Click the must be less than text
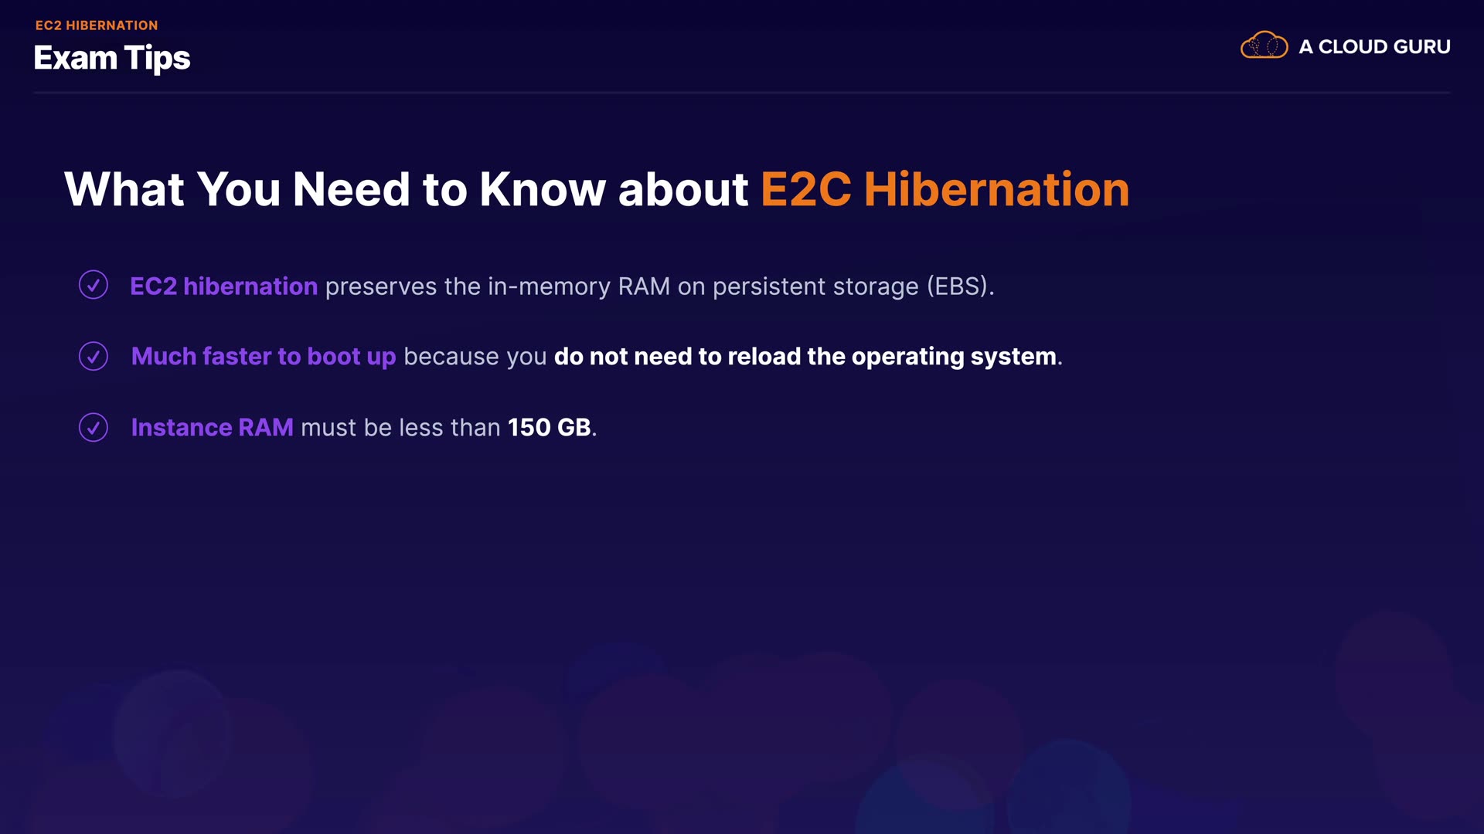 coord(400,428)
